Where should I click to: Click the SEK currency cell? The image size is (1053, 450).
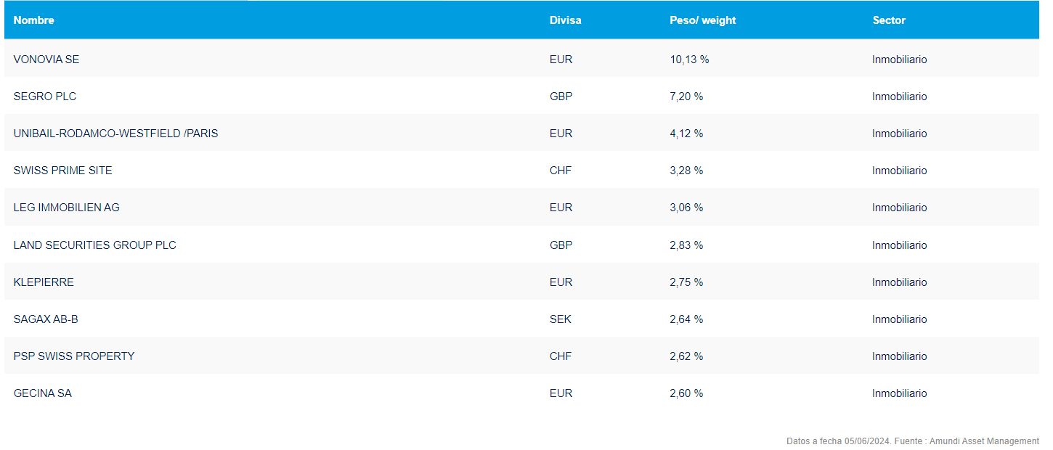pos(561,319)
